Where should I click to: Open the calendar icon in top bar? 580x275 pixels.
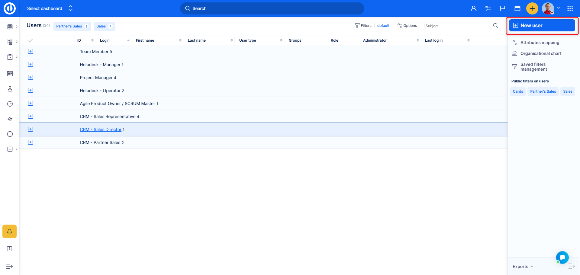click(x=517, y=8)
